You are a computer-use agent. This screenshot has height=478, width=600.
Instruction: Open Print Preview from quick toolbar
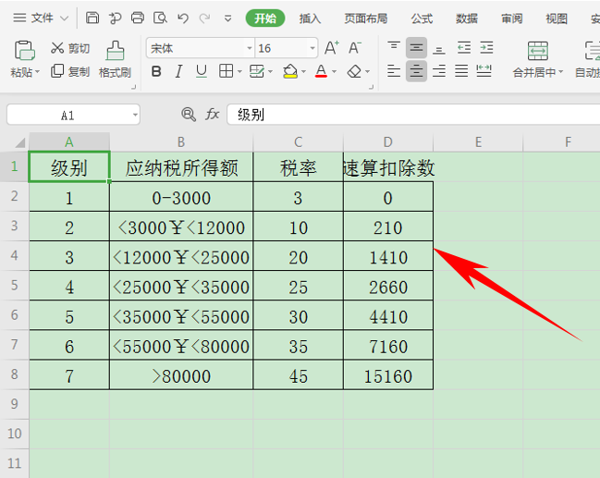(160, 18)
